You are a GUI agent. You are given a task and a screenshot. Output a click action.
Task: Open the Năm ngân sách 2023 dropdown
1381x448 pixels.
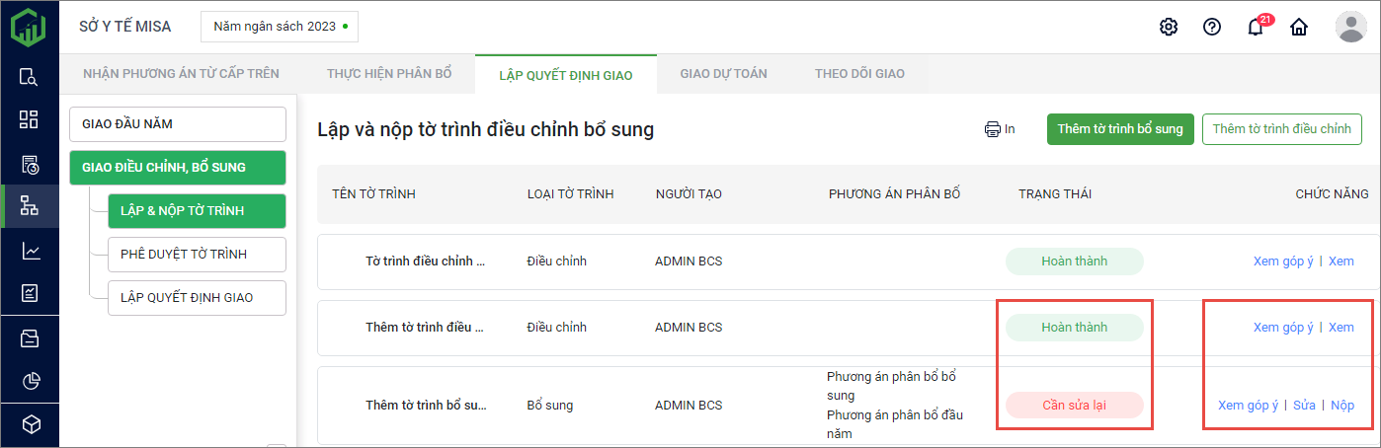pos(279,27)
